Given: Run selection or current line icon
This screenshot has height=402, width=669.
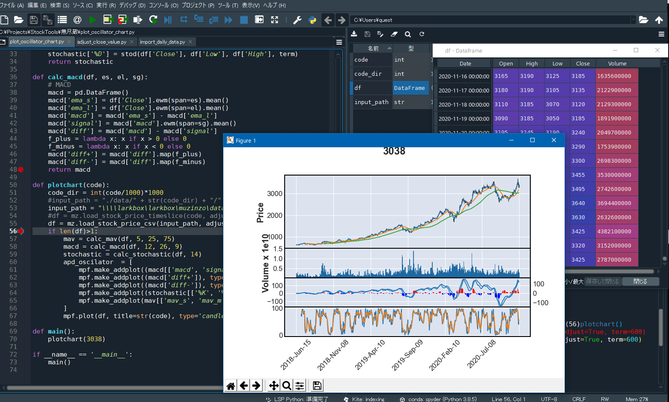Looking at the screenshot, I should 137,20.
